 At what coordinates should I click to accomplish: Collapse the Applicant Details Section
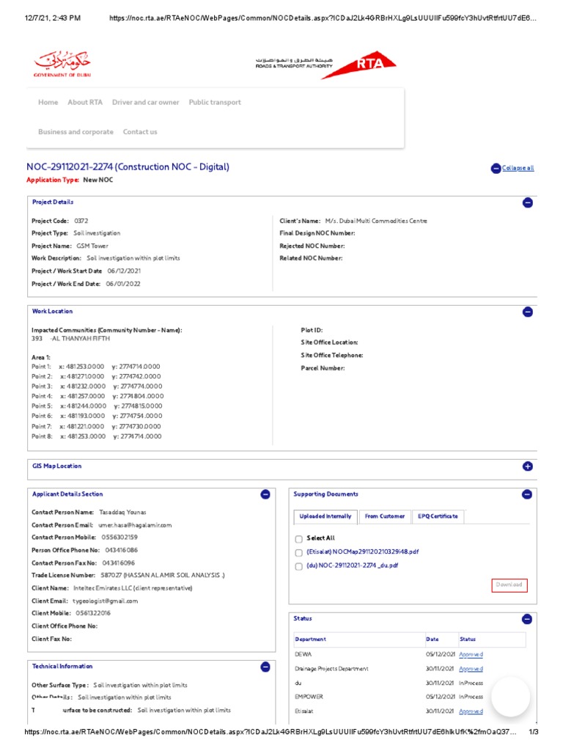[265, 494]
